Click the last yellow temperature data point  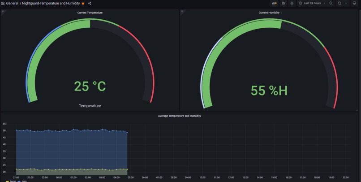[x=127, y=169]
